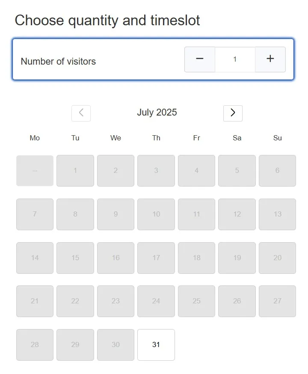Image resolution: width=308 pixels, height=374 pixels.
Task: Choose Sunday July 27
Action: (x=278, y=301)
